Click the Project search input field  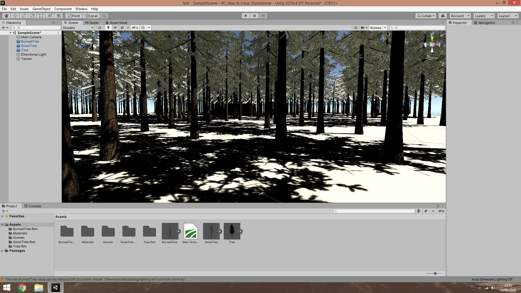click(374, 211)
